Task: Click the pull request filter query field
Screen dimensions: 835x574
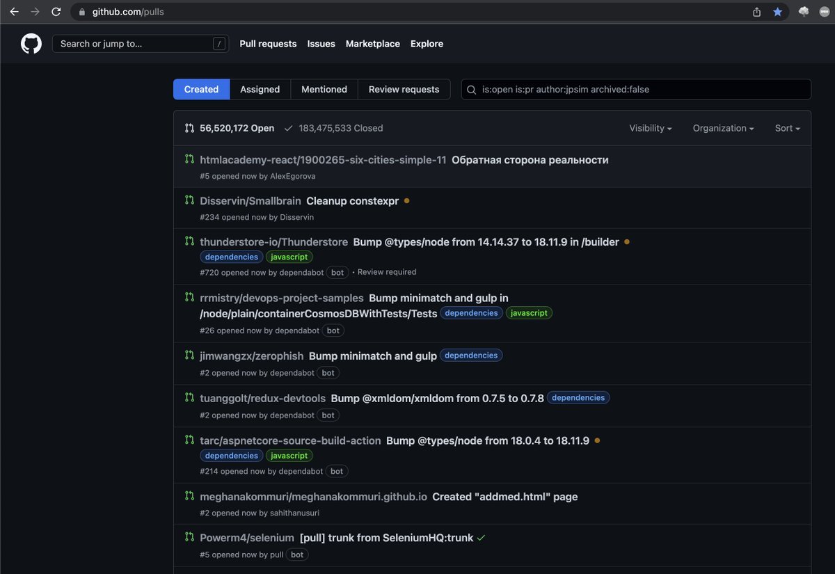Action: point(636,89)
